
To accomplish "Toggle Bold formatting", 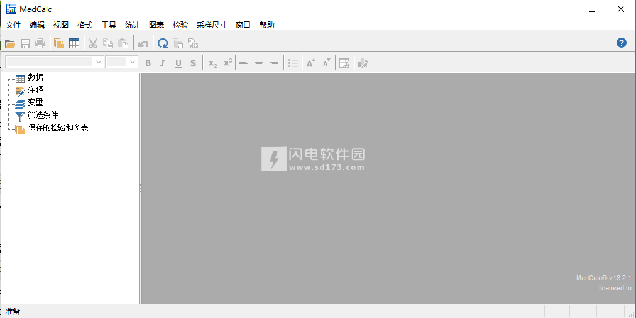I will point(148,63).
